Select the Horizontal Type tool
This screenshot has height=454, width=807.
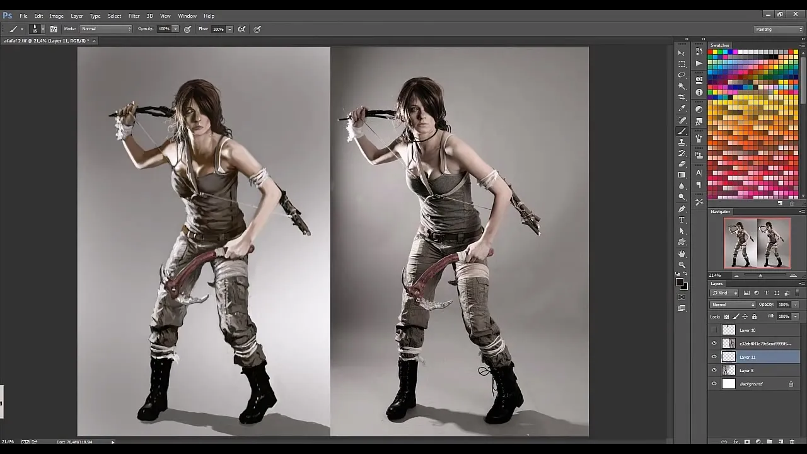click(x=682, y=220)
